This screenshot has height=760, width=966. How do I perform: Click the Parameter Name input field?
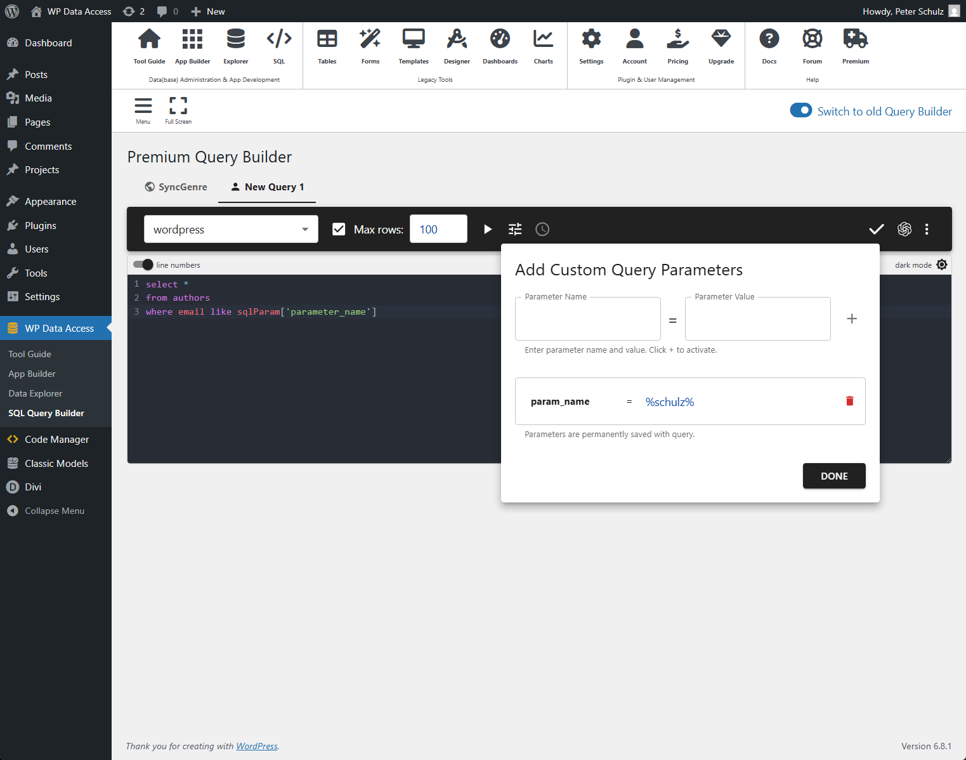tap(587, 318)
